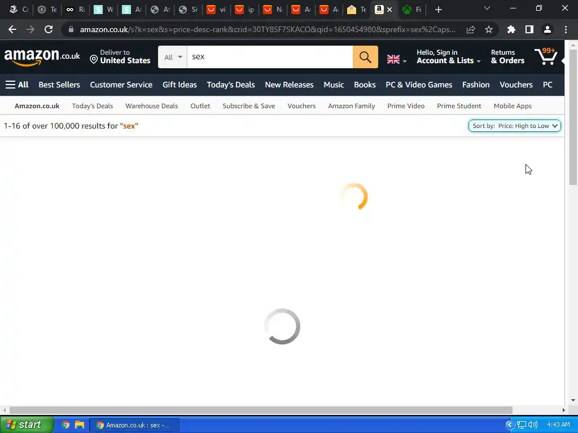Image resolution: width=578 pixels, height=433 pixels.
Task: Click the Amazon.co.uk subnav link
Action: point(37,106)
